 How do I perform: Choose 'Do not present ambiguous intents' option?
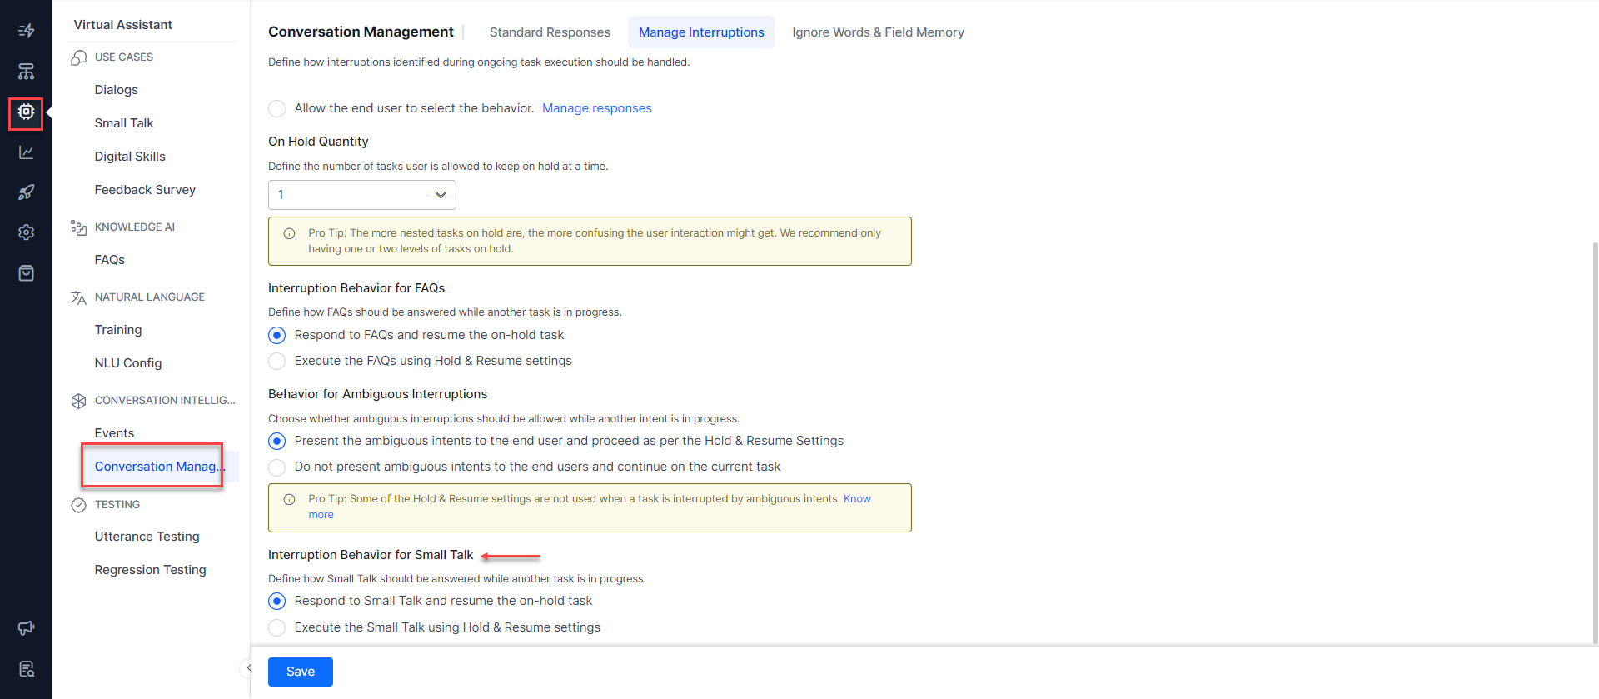(x=277, y=467)
